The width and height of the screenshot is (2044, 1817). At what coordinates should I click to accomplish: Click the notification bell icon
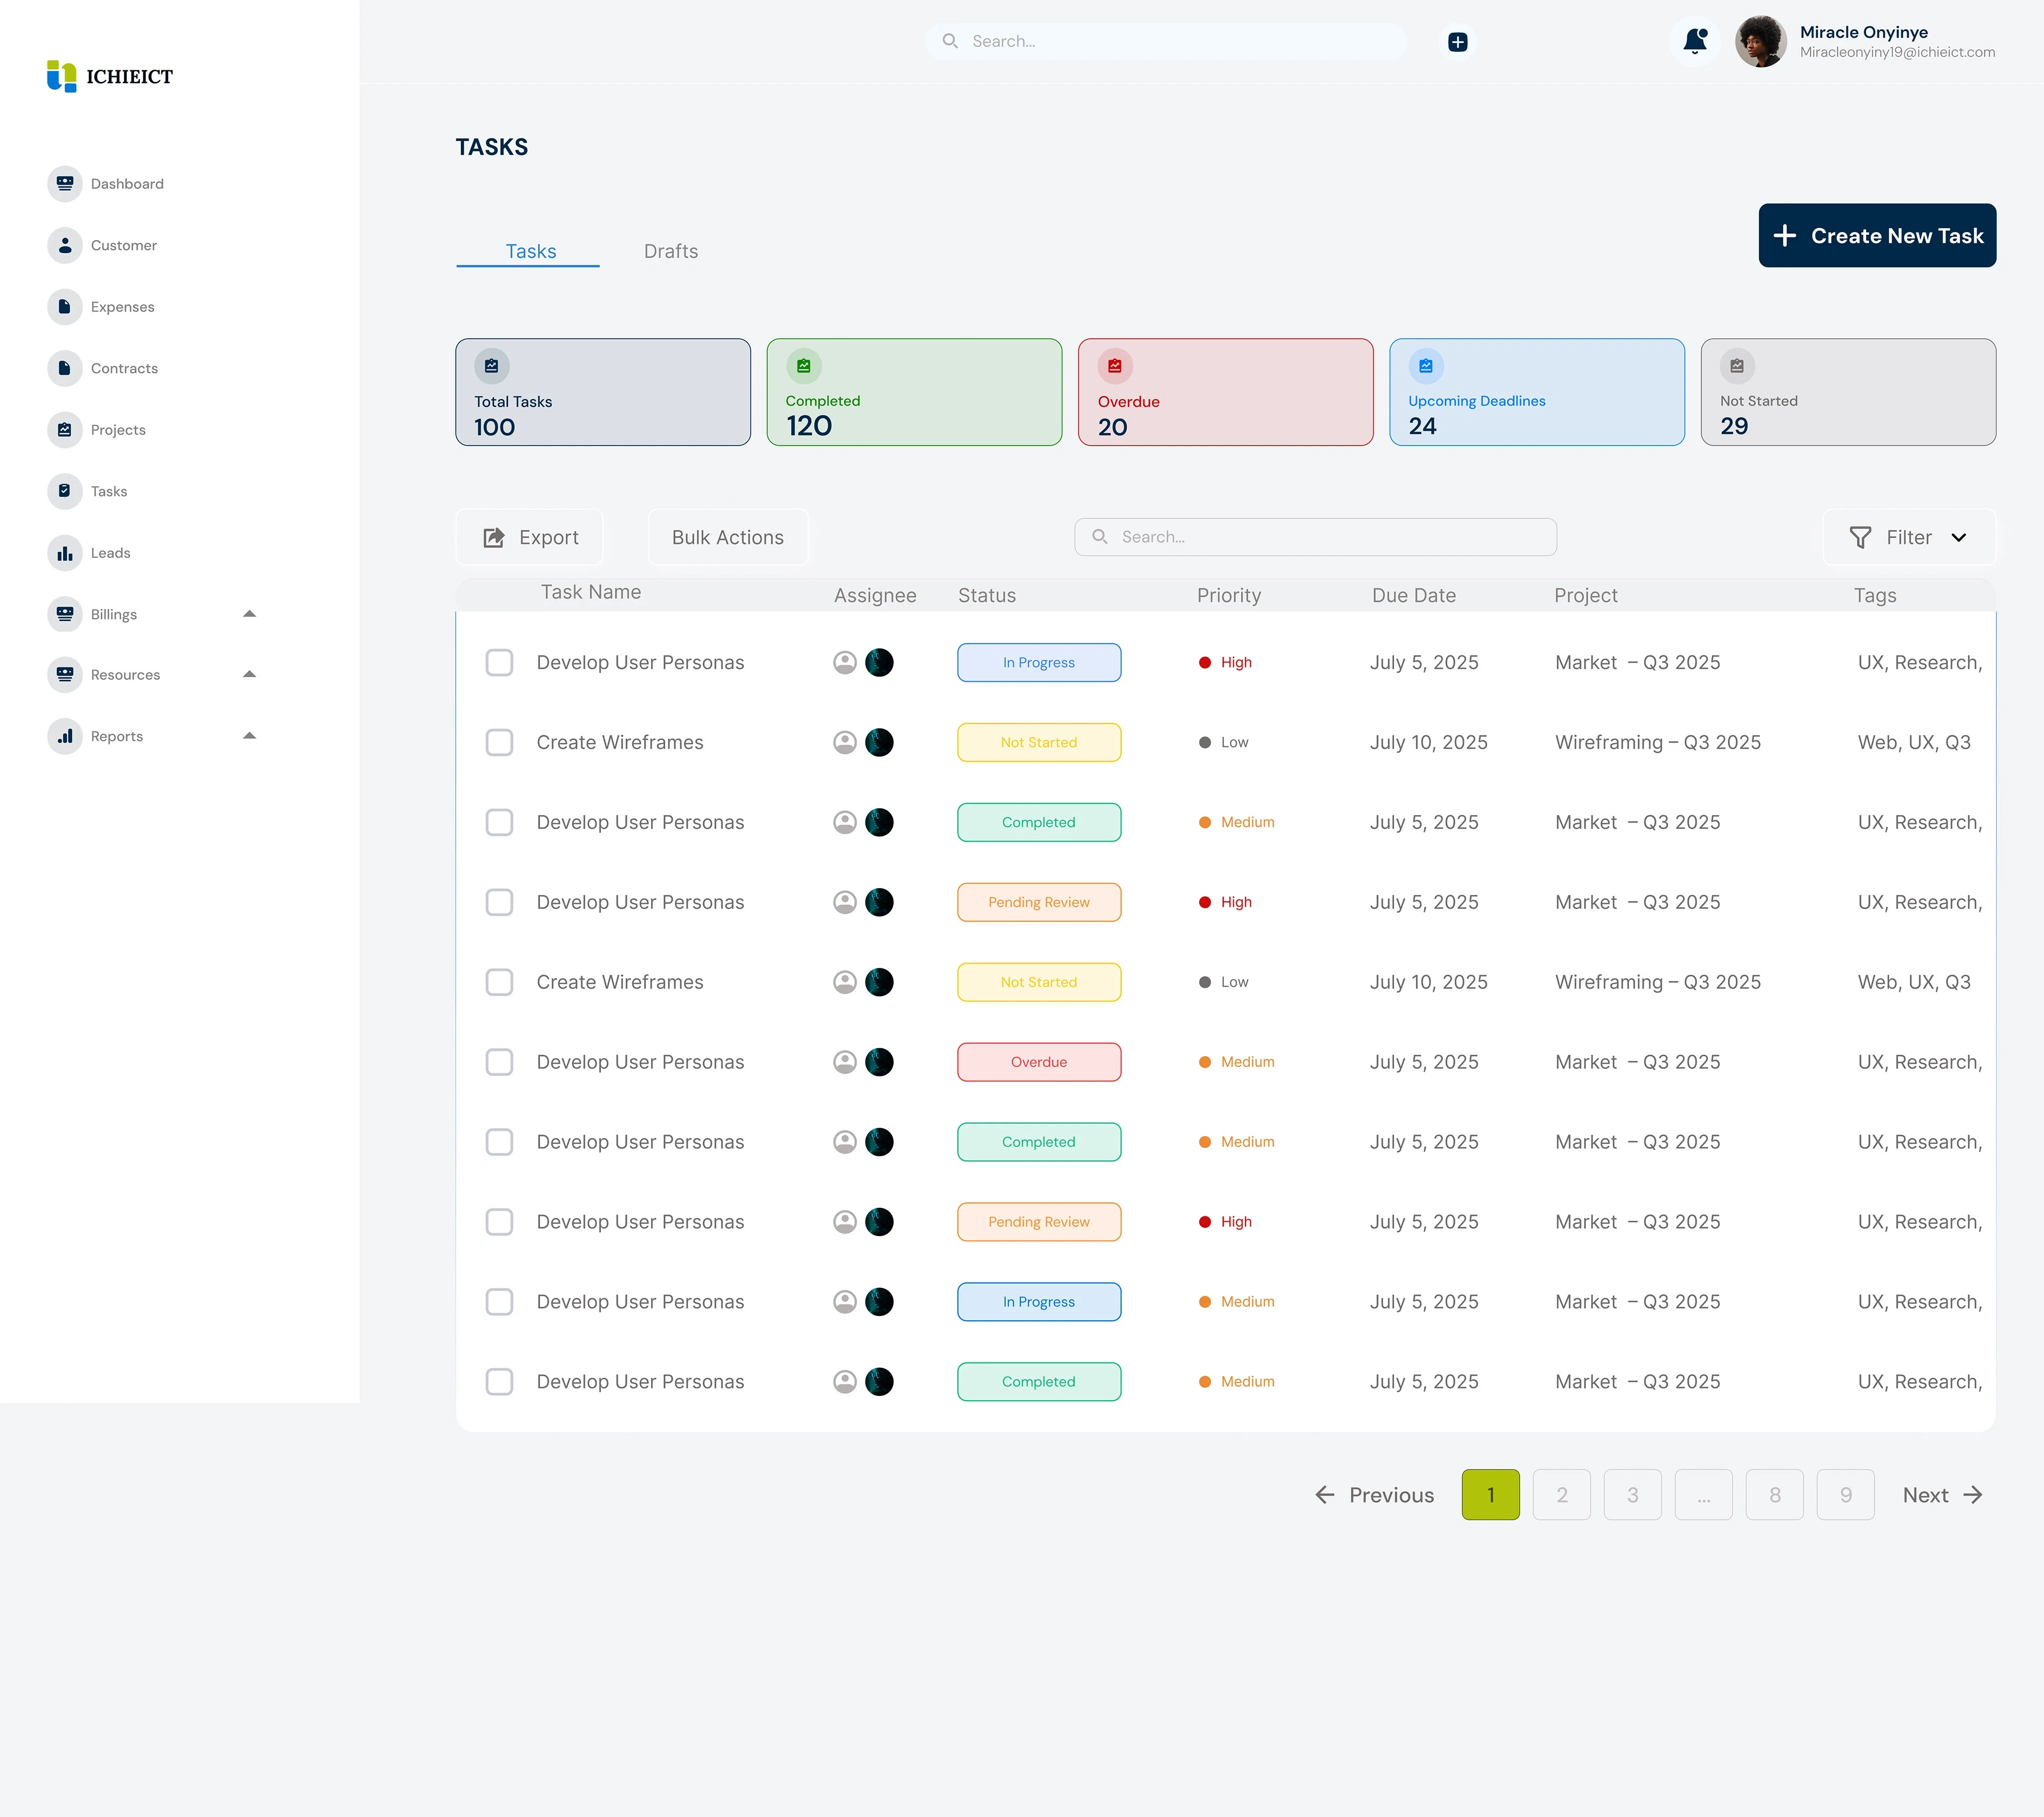click(1694, 41)
